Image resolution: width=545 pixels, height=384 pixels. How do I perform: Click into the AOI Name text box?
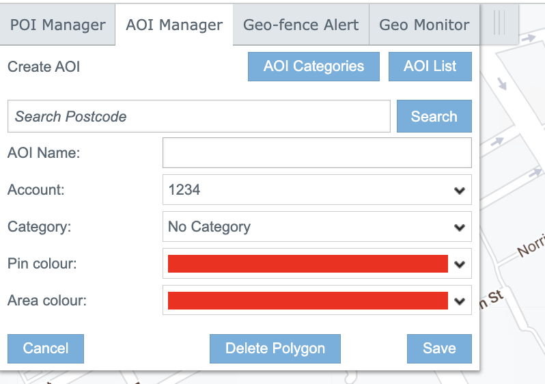coord(317,153)
